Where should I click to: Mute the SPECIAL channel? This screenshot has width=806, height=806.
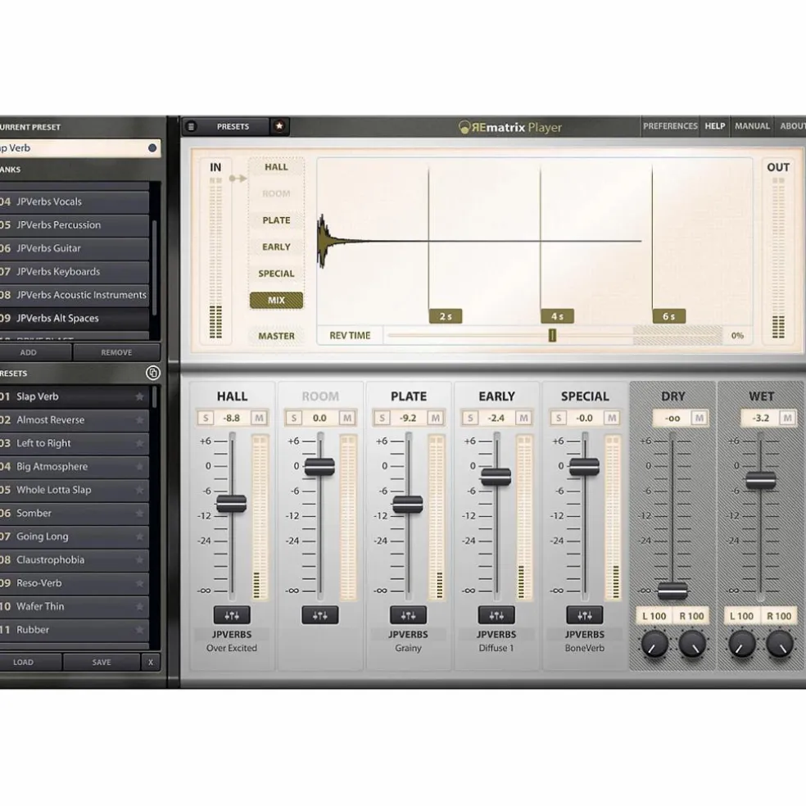(612, 418)
